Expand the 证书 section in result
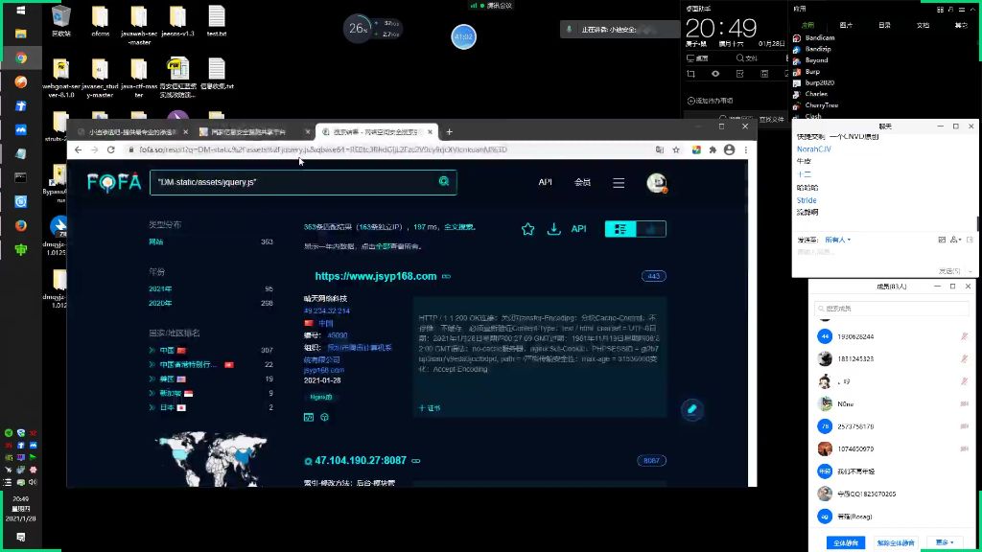 [430, 408]
